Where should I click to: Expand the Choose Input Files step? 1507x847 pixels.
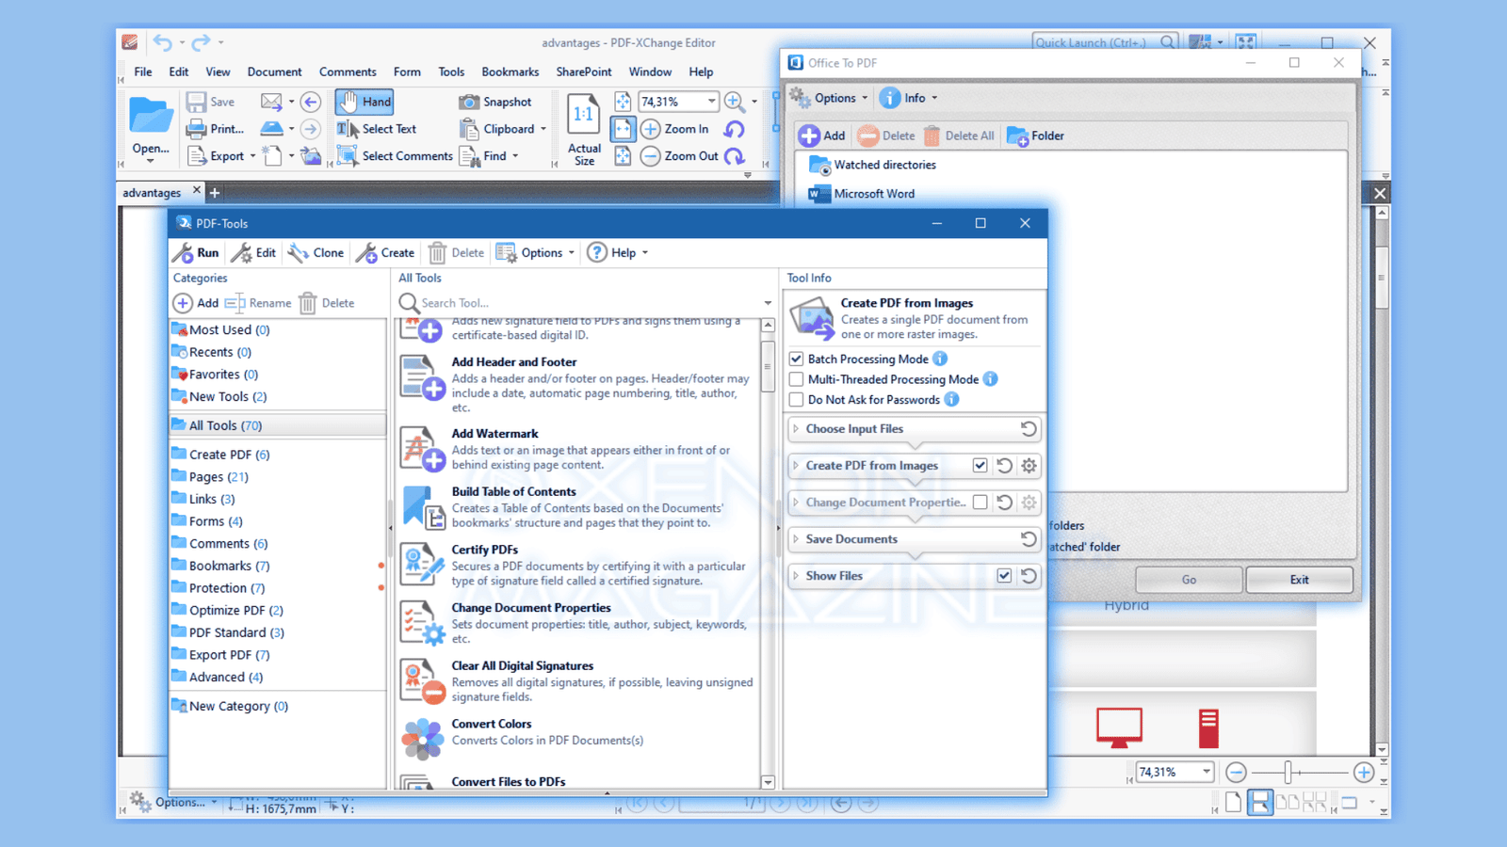(x=796, y=429)
